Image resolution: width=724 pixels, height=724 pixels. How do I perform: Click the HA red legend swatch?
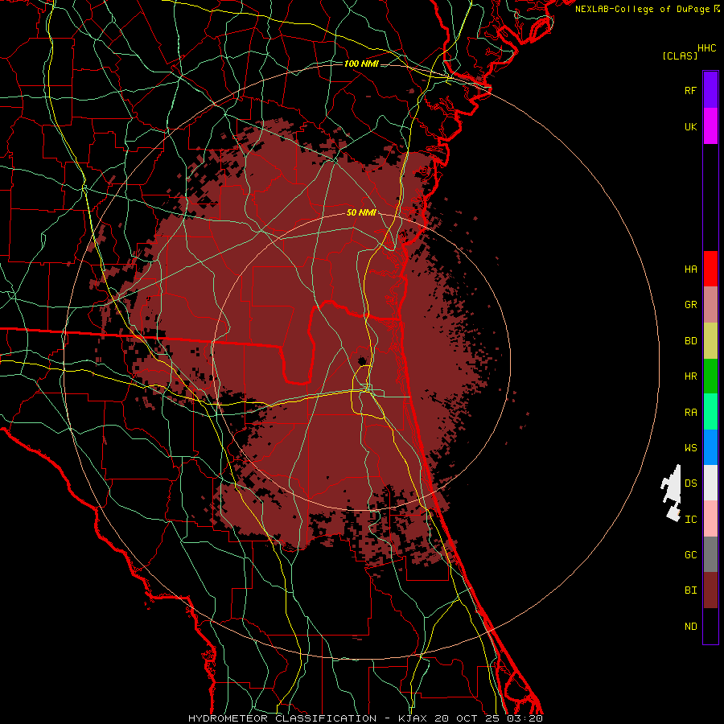coord(710,269)
